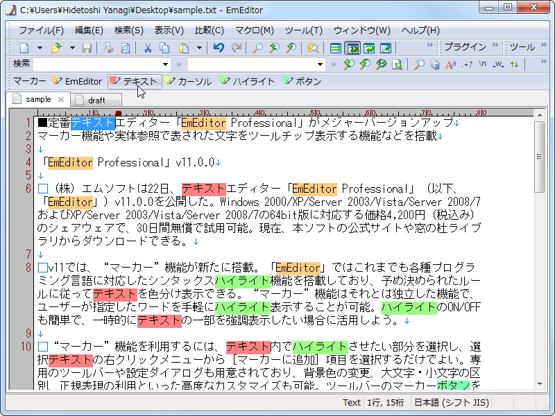This screenshot has width=555, height=416.
Task: Toggle the EmEditor marker
Action: coord(77,81)
